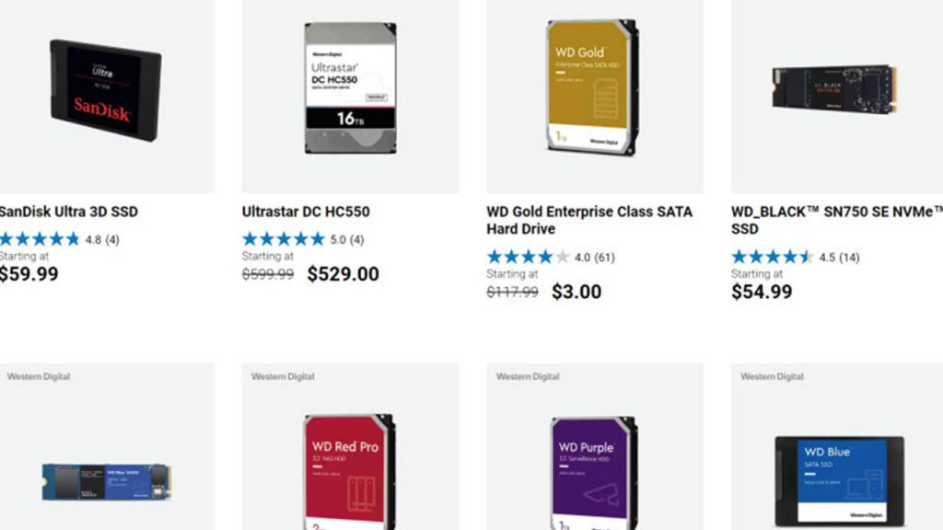
Task: Open the WD Purple drive image
Action: [593, 471]
